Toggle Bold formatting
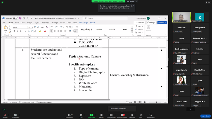This screenshot has height=119, width=212. [15, 31]
